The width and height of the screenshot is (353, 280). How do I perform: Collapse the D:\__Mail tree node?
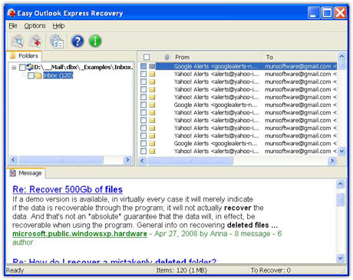coord(14,68)
